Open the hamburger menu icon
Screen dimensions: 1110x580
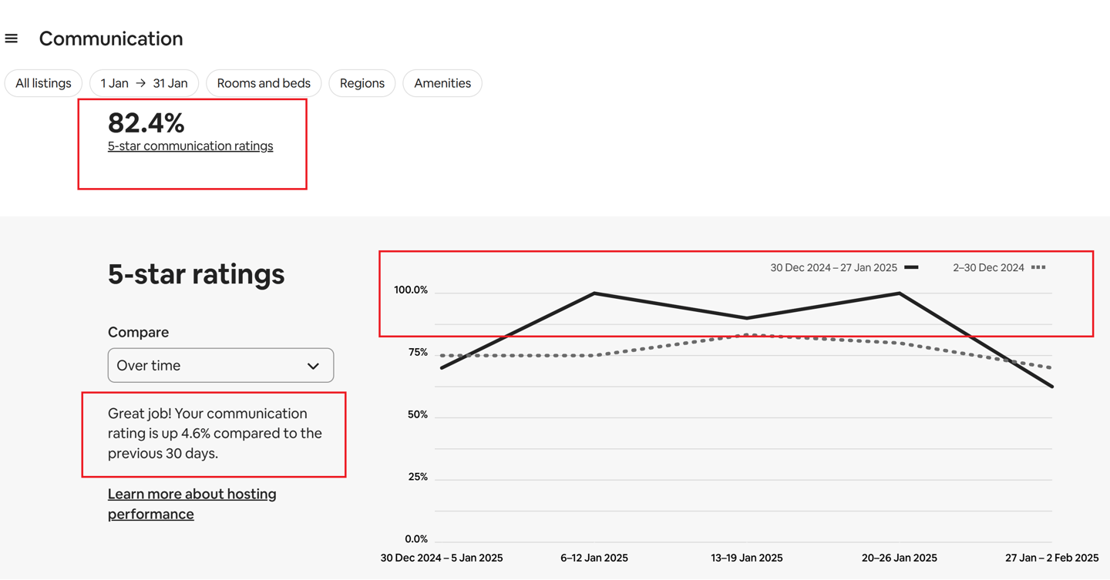[x=12, y=39]
